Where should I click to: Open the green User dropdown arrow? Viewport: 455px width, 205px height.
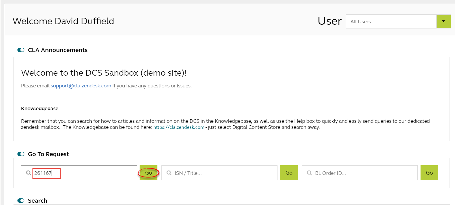(443, 22)
